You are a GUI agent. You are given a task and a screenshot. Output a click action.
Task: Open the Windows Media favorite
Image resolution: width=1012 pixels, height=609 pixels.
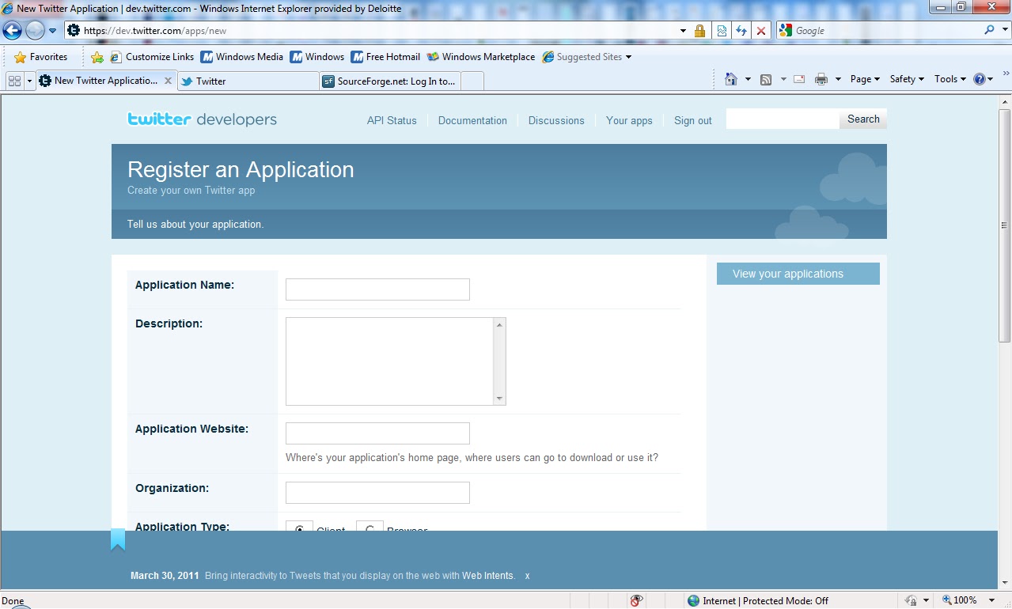pos(242,57)
